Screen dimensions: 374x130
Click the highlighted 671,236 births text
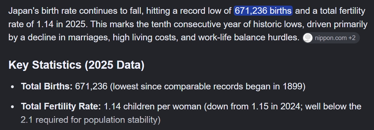pyautogui.click(x=263, y=11)
